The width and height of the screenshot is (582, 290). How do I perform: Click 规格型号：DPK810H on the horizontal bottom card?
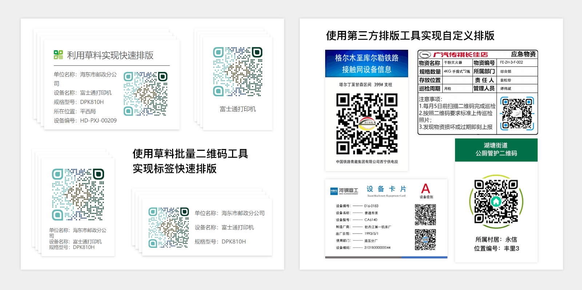pyautogui.click(x=220, y=241)
